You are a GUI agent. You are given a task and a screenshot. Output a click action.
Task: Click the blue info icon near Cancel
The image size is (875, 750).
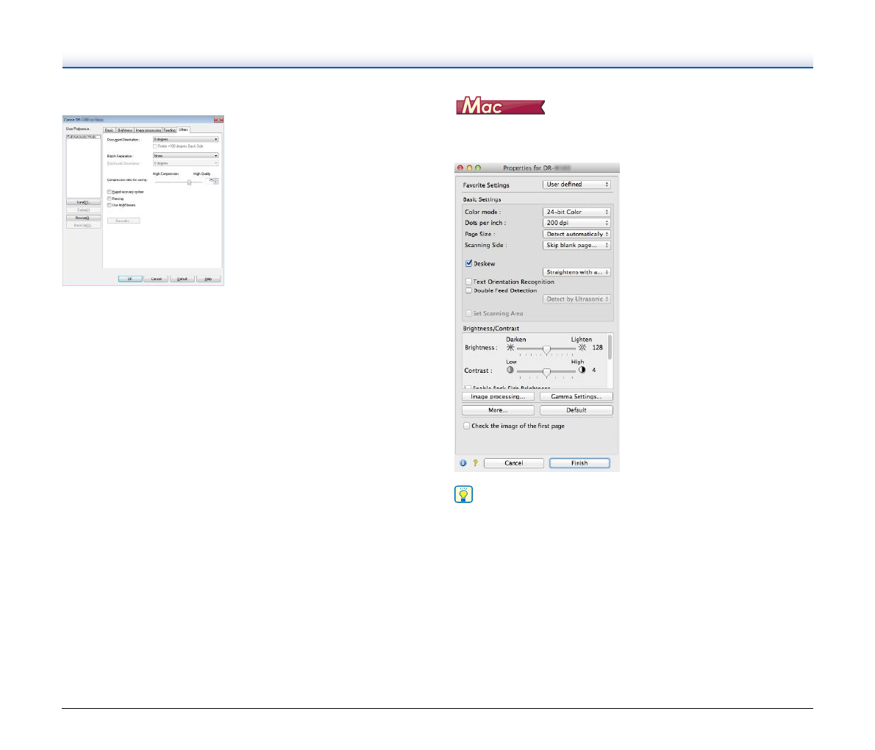463,463
